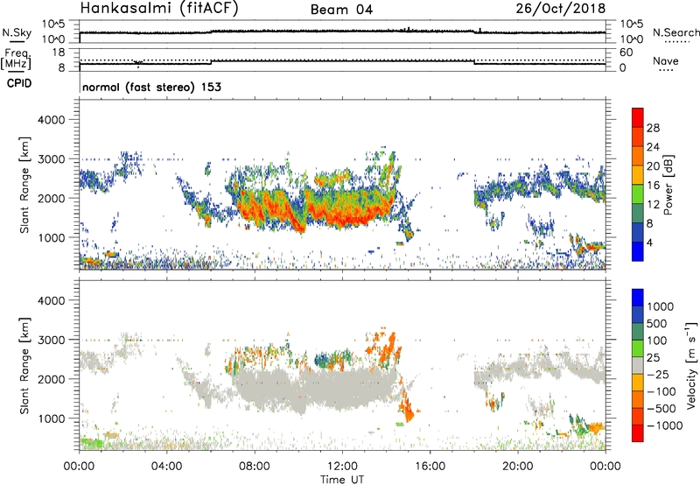Click the Hankasalmi (fitACF) title
The height and width of the screenshot is (485, 700).
159,9
